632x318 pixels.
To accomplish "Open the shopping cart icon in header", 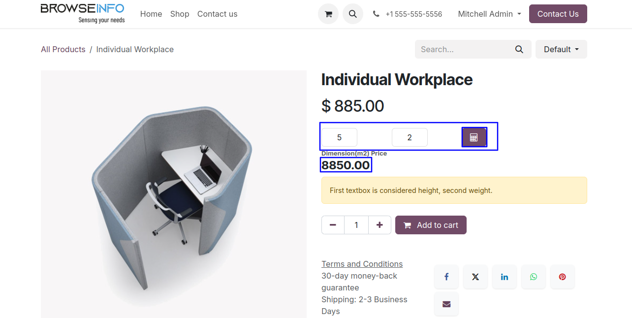I will tap(328, 14).
